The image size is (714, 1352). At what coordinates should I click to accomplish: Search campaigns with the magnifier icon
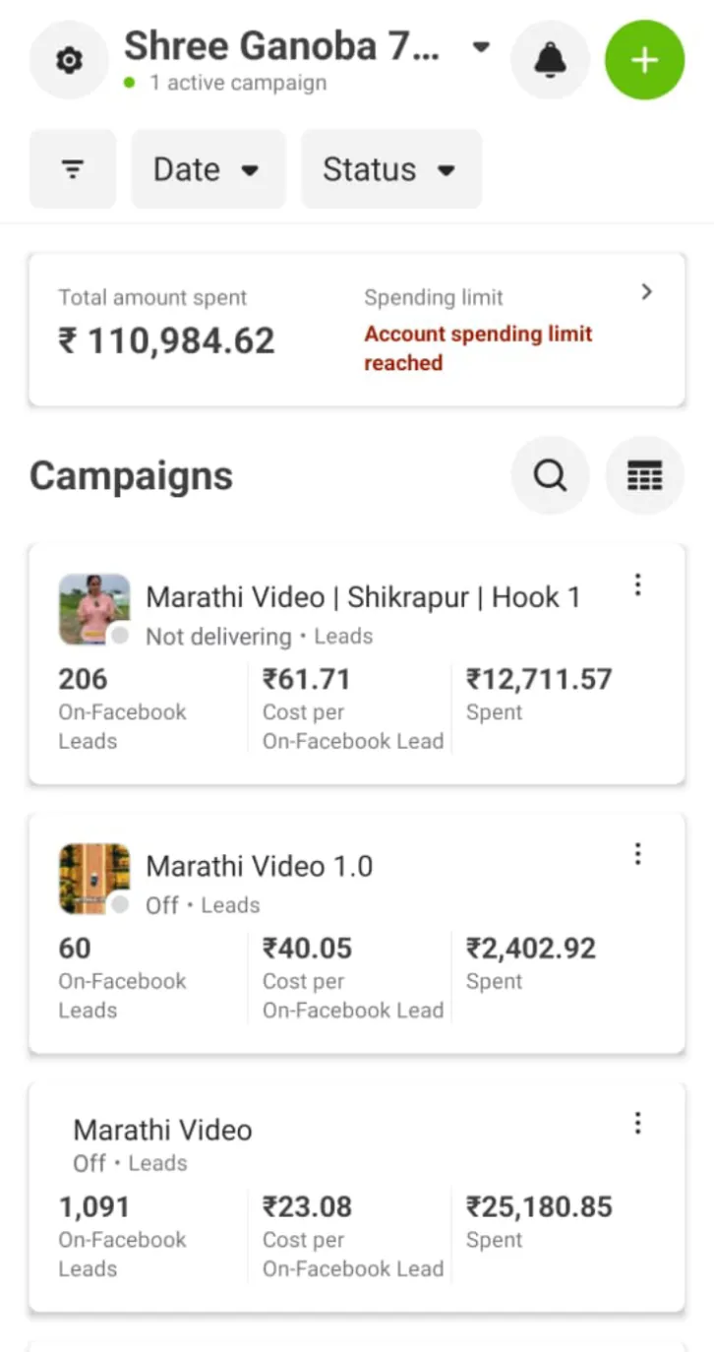click(550, 476)
